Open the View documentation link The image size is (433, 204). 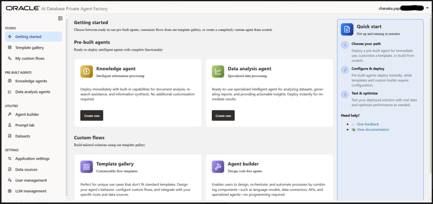pyautogui.click(x=373, y=130)
